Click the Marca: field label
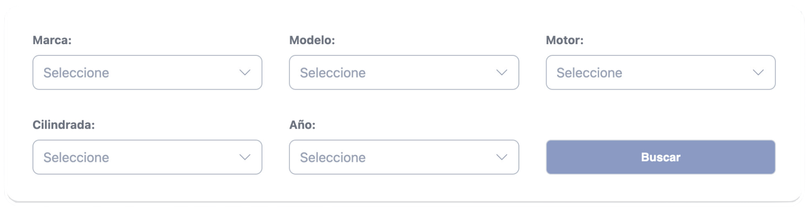Image resolution: width=808 pixels, height=207 pixels. [52, 40]
